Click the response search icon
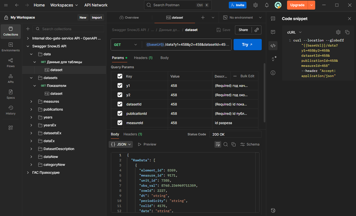Screen dimensions: 356x216 [x=226, y=144]
